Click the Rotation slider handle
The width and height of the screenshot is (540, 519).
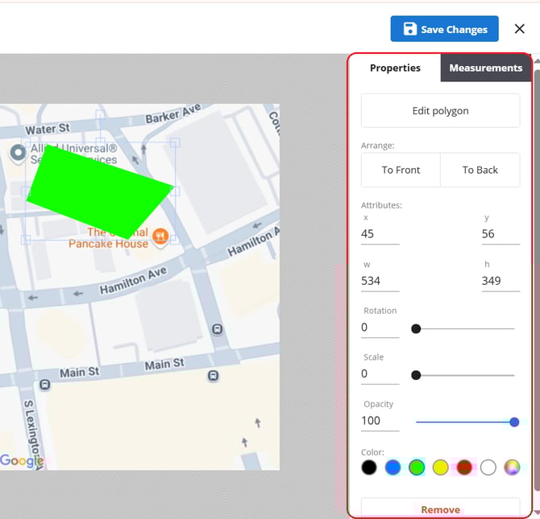416,328
